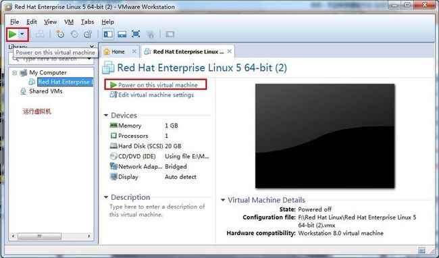Click the library scrollbar right arrow
Viewport: 439px width, 258px height.
[89, 236]
